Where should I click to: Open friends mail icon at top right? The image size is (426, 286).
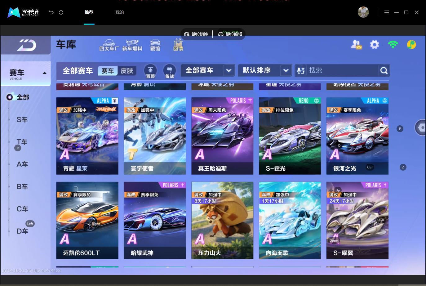pos(356,45)
